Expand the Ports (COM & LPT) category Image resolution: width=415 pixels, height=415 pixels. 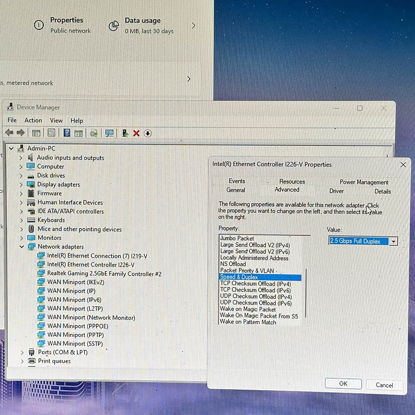click(x=22, y=352)
